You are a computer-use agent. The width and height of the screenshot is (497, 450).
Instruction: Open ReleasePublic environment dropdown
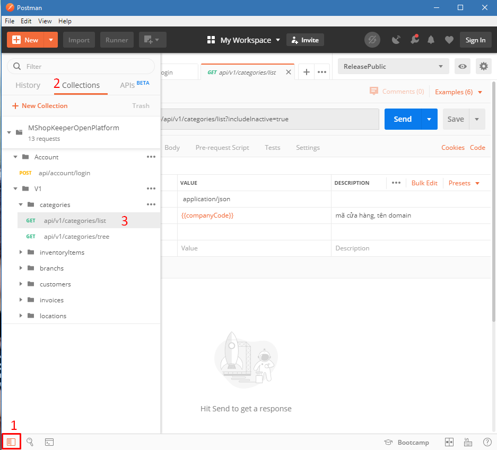point(393,67)
